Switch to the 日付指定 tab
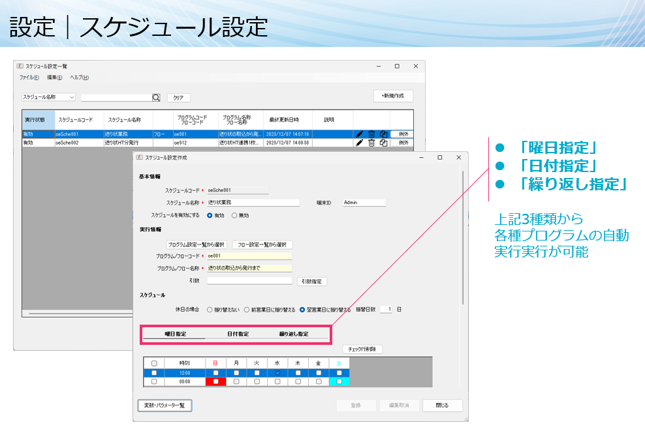Viewport: 645px width, 427px height. [238, 332]
